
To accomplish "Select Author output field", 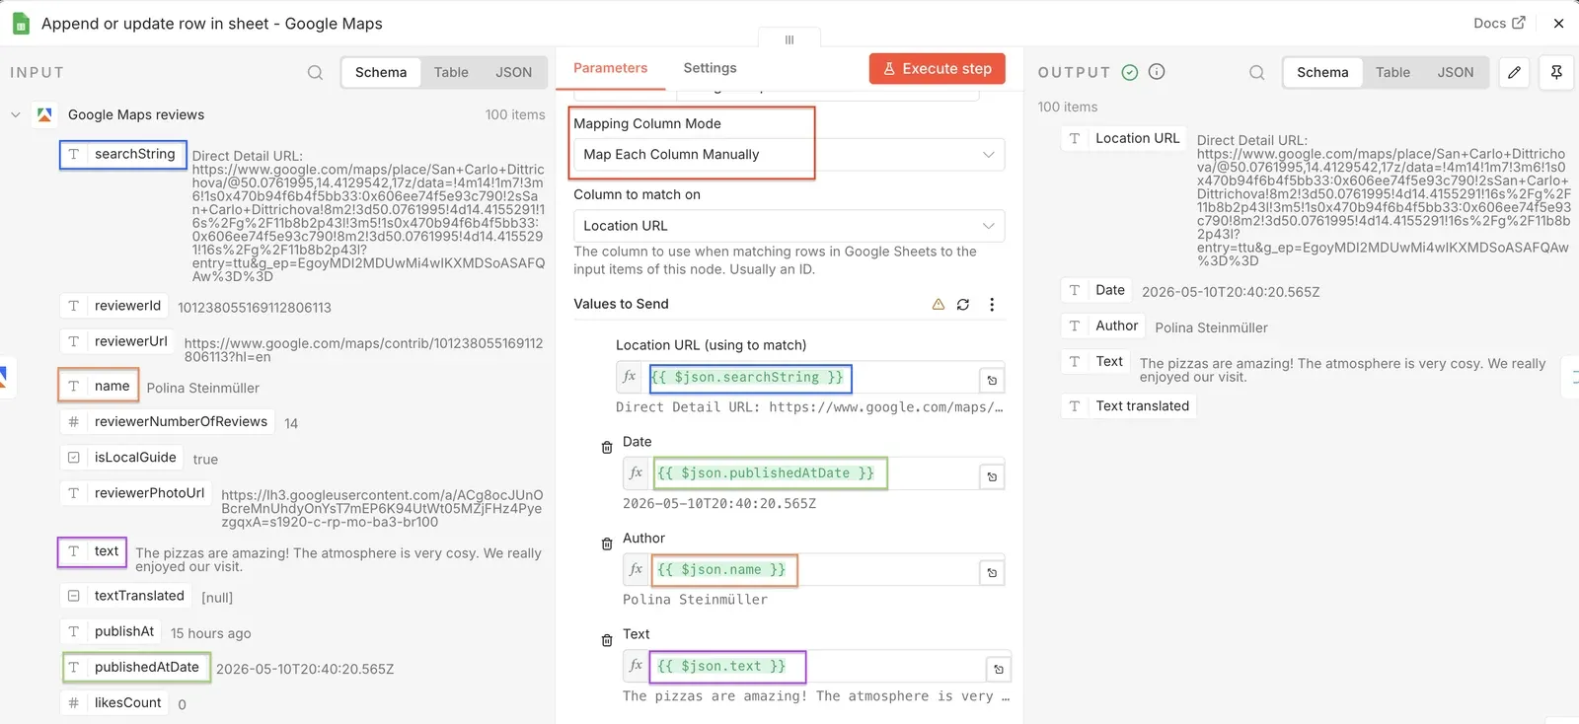I will (1103, 326).
